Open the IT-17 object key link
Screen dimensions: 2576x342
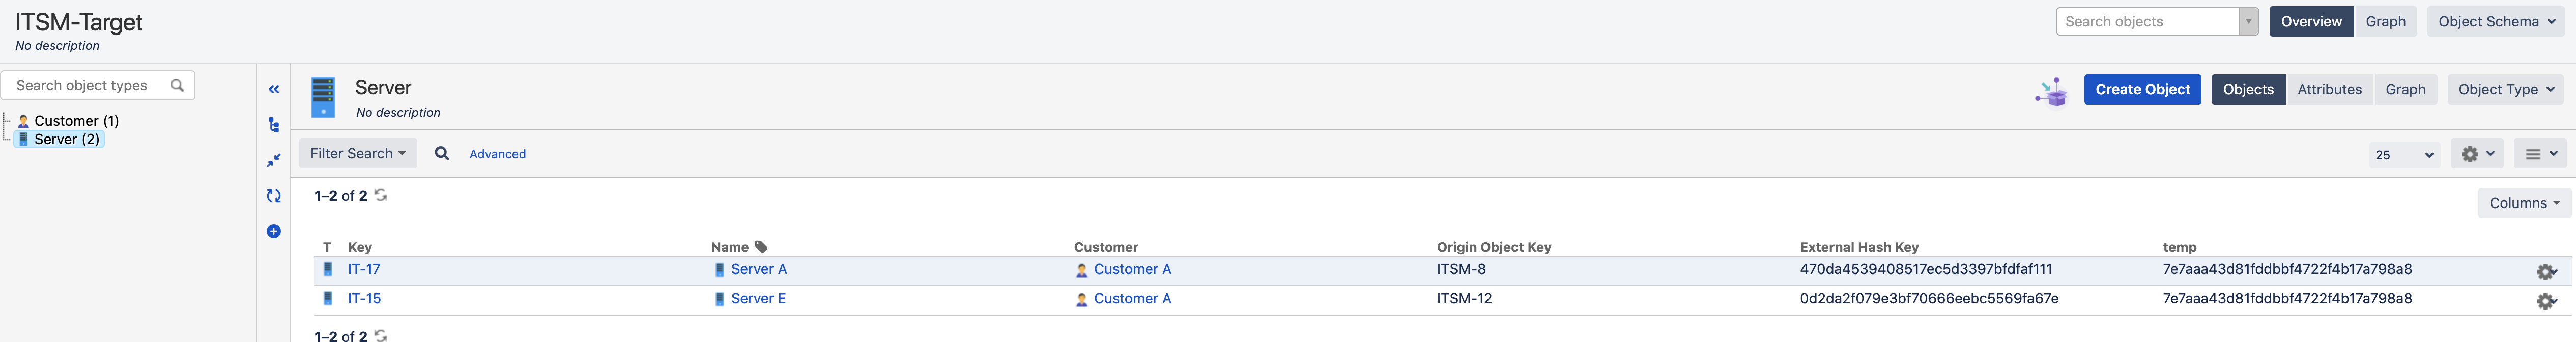[364, 269]
